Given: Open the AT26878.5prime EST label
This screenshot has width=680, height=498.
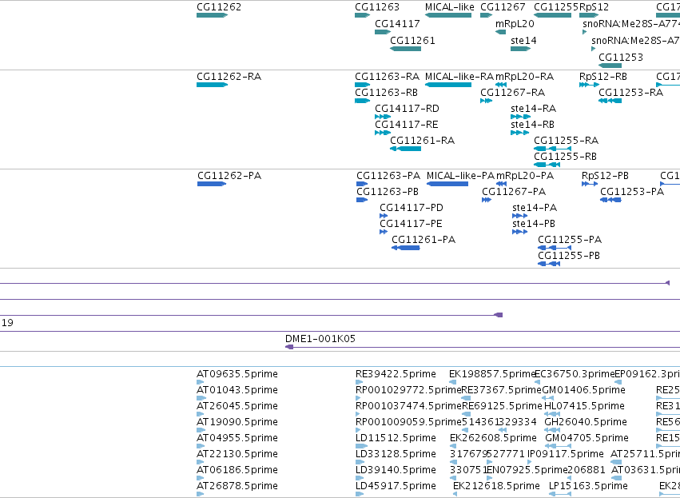Looking at the screenshot, I should [x=237, y=486].
